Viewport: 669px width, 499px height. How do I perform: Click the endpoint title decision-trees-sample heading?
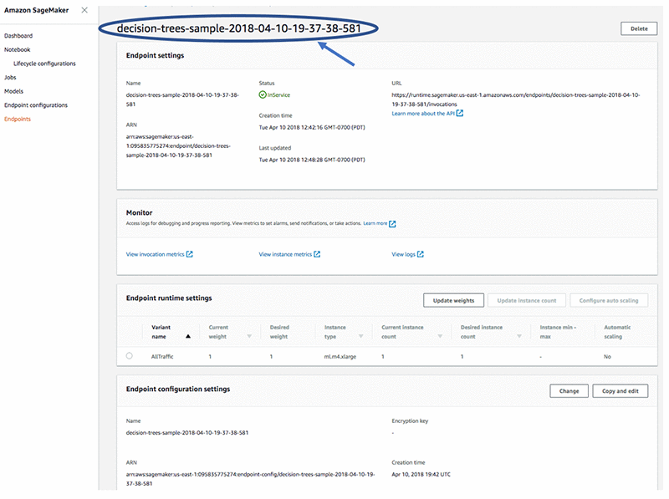coord(239,28)
